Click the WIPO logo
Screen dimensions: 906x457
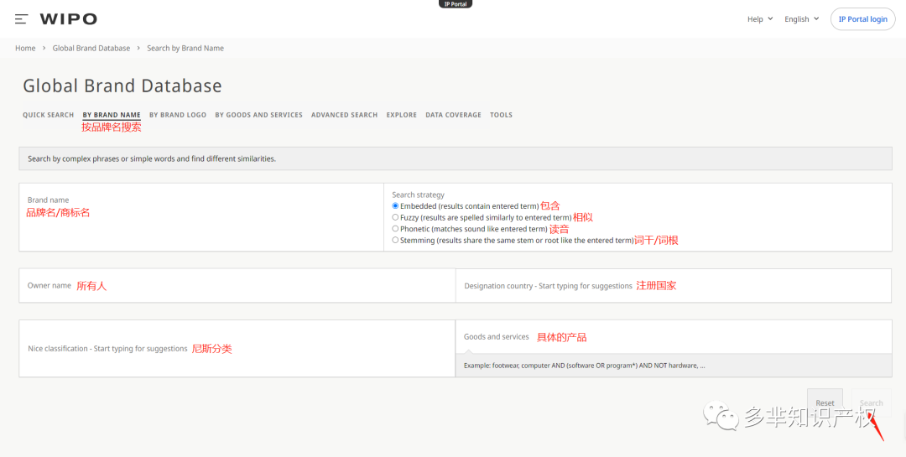click(x=68, y=19)
